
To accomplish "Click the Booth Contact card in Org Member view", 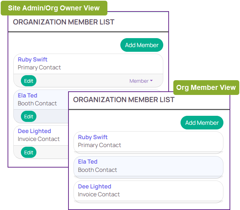I will [148, 167].
